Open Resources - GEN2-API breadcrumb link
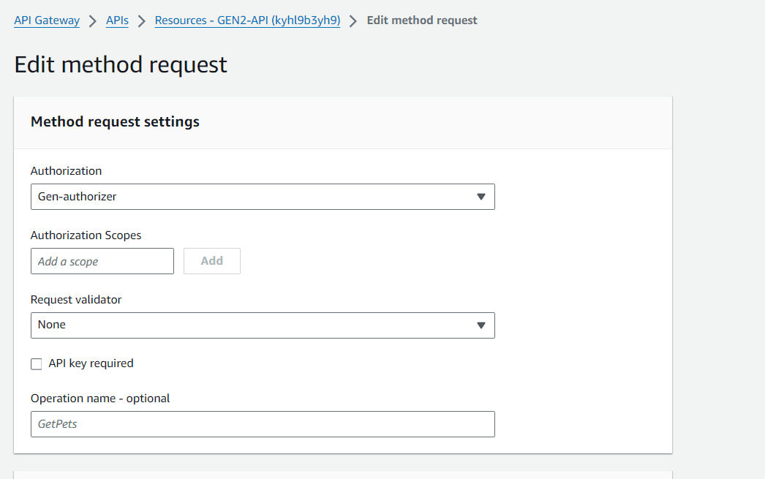Screen dimensions: 765x479 [x=247, y=20]
